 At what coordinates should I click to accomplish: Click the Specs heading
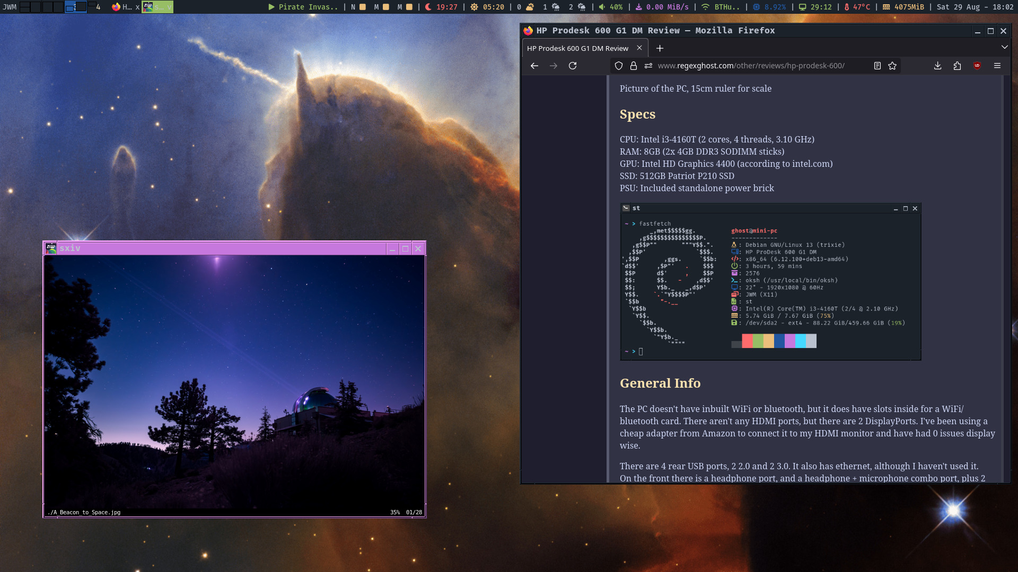(637, 114)
